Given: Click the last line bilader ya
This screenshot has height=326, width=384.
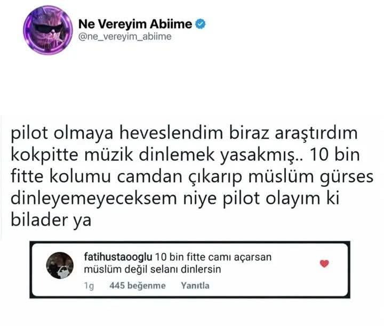Looking at the screenshot, I should (x=51, y=220).
